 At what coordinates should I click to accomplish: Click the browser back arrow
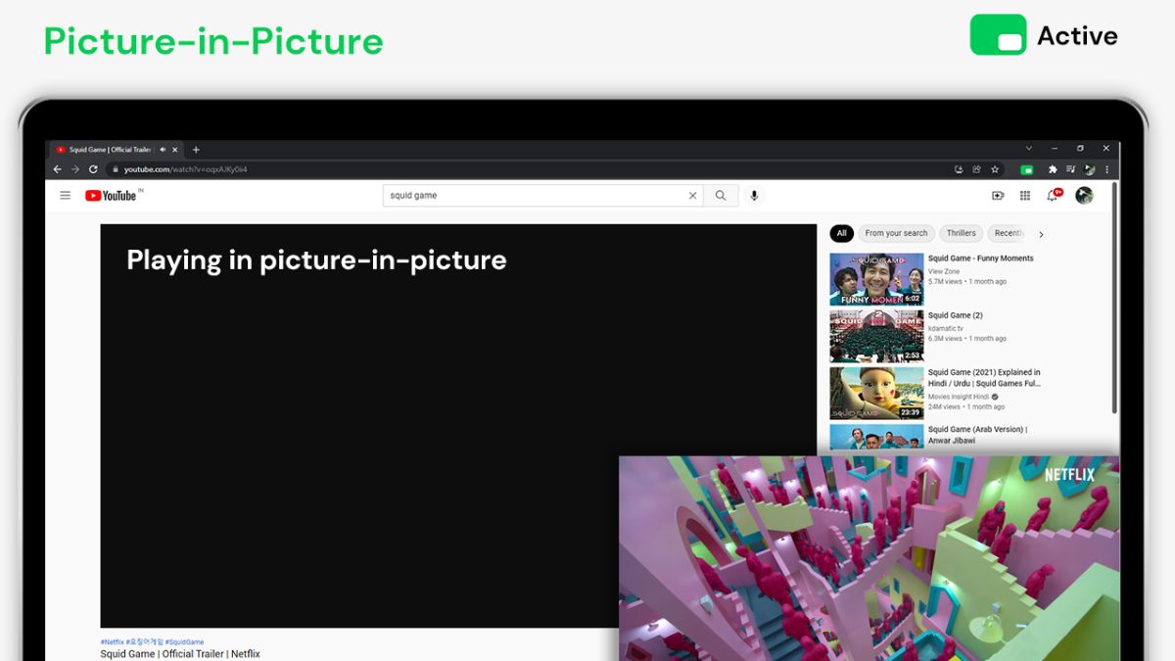(57, 169)
